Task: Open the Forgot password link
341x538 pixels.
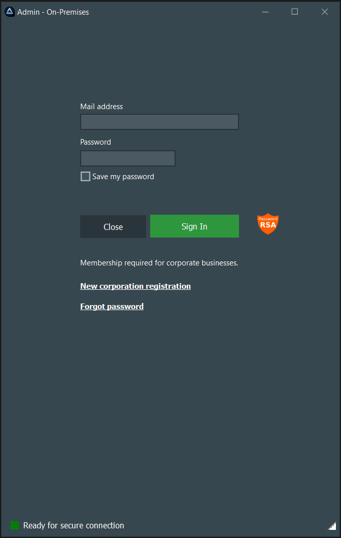Action: pyautogui.click(x=112, y=306)
